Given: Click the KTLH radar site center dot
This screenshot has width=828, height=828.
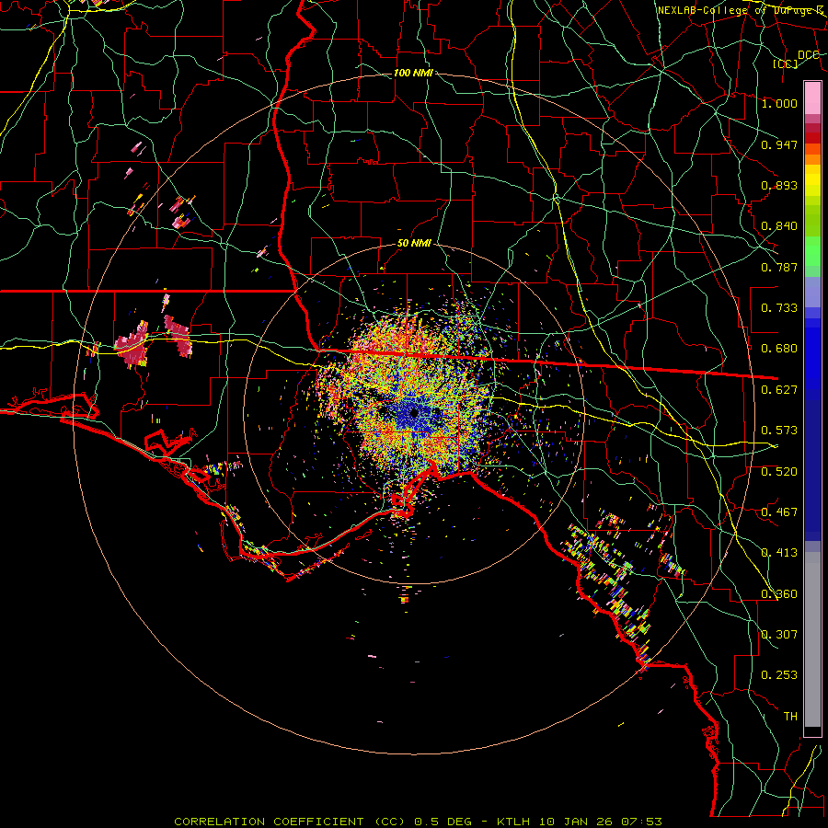Looking at the screenshot, I should [x=415, y=413].
